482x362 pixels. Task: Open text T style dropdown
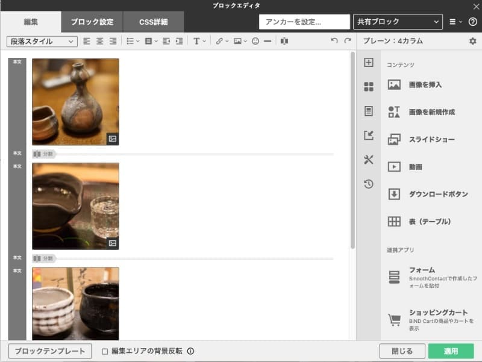tap(199, 41)
